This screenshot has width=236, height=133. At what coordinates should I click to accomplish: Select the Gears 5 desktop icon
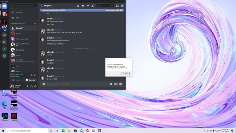tap(14, 117)
